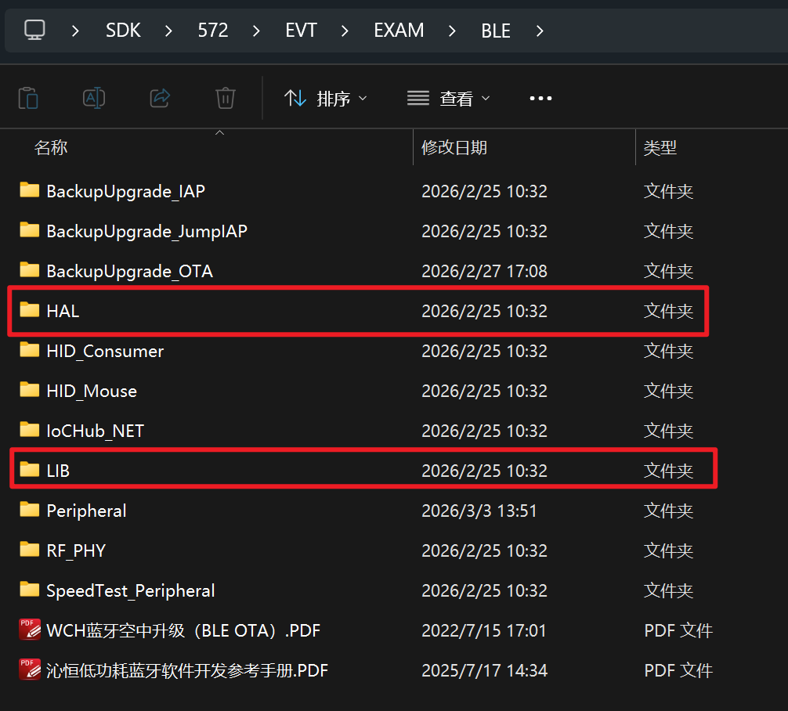Image resolution: width=788 pixels, height=711 pixels.
Task: Click the BackupUpgrade_IAP folder name
Action: 125,191
